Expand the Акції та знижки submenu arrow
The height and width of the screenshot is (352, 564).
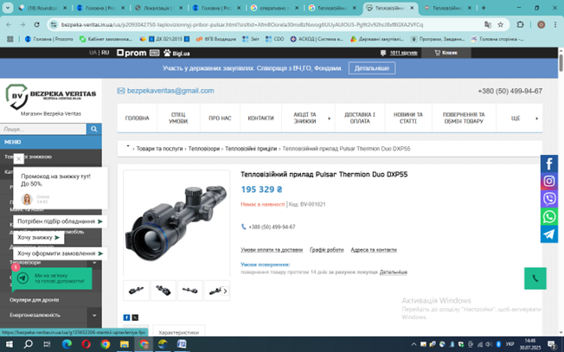(x=329, y=118)
